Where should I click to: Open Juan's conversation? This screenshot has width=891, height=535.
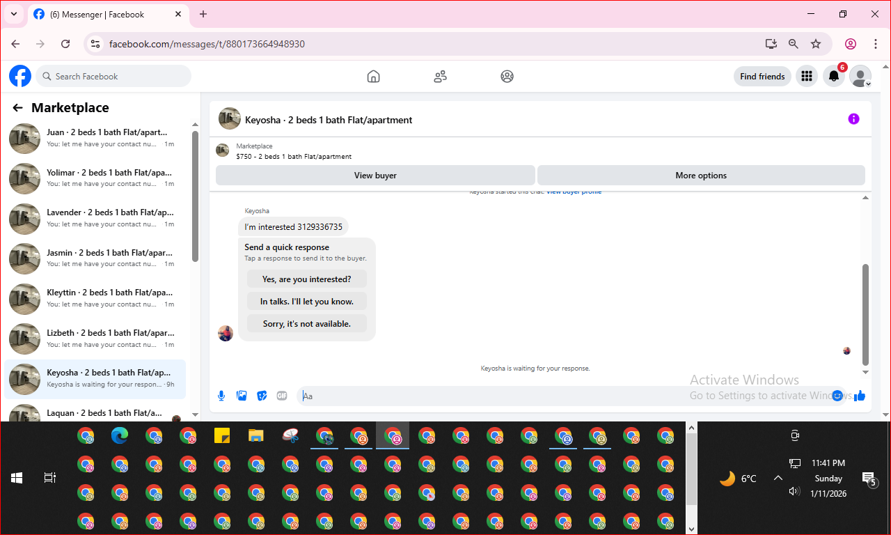95,138
